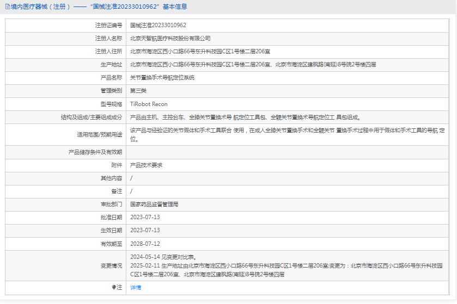Select the 产品技术要求 attachment value
The height and width of the screenshot is (304, 457).
coord(146,165)
